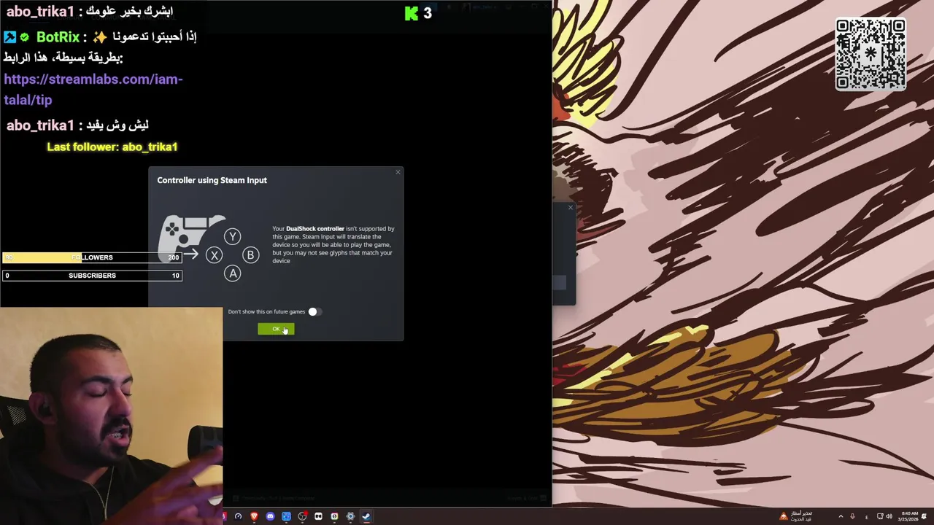Click the microphone icon in the system tray

tap(852, 516)
